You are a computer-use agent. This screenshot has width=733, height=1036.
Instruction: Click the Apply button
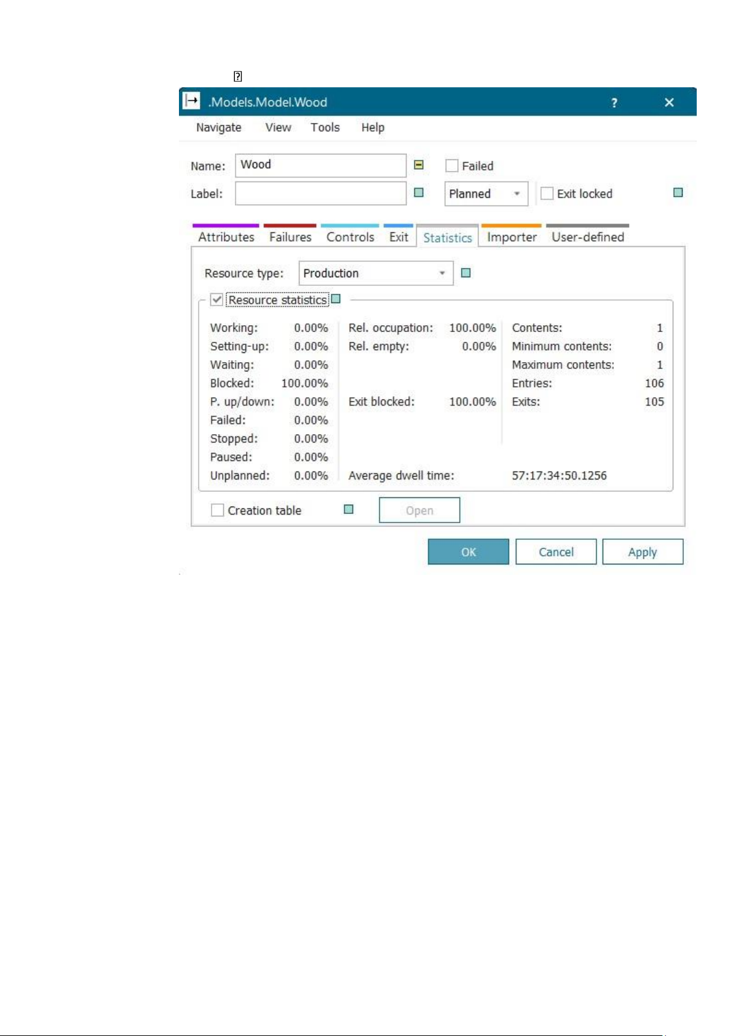642,552
